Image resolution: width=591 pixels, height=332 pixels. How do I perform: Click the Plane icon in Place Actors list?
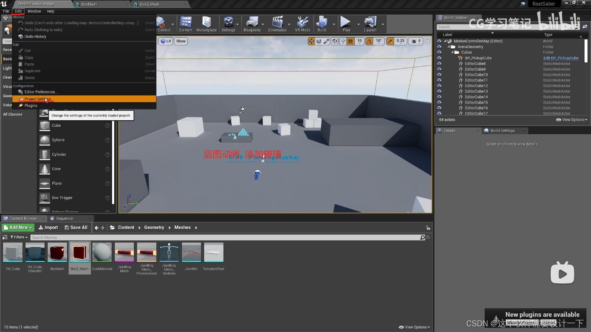tap(45, 184)
